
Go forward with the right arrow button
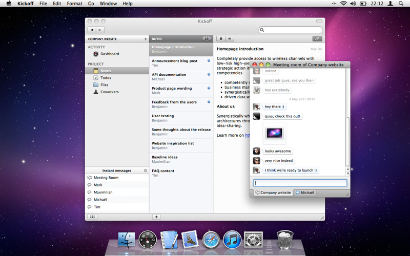pos(100,30)
